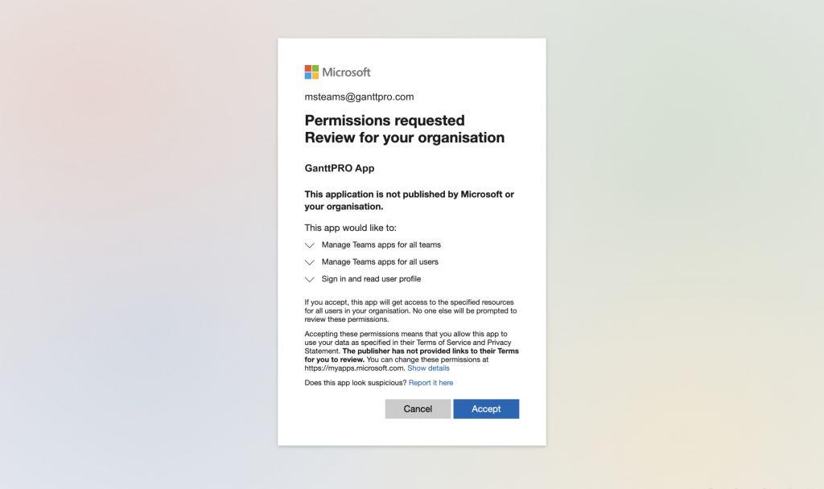The image size is (824, 489).
Task: Select the Manage Teams apps for all teams label
Action: point(381,244)
